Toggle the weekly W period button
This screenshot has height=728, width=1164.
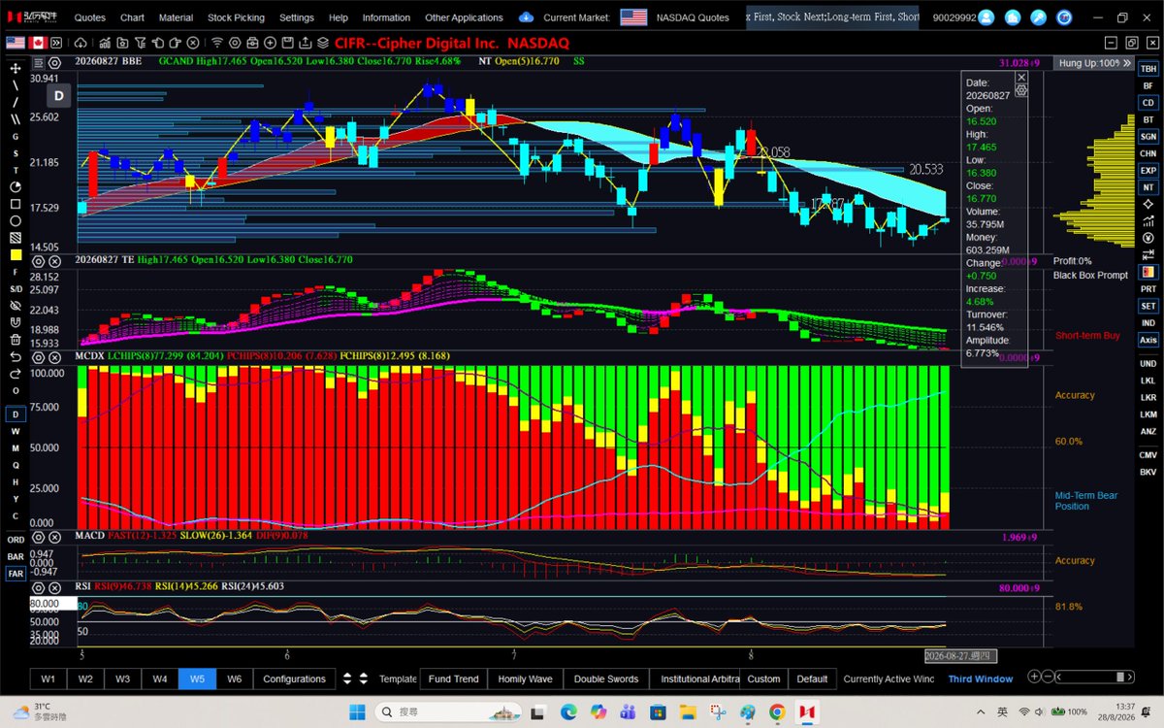pyautogui.click(x=16, y=431)
